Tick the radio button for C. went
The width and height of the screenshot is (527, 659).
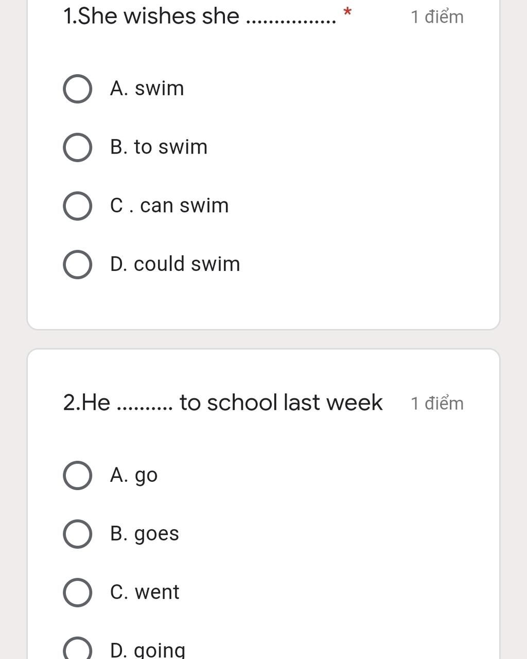pos(78,592)
